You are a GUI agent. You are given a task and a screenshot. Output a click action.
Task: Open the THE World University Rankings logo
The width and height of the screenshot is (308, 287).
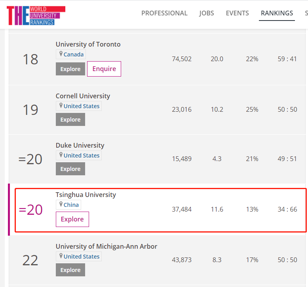tap(36, 15)
